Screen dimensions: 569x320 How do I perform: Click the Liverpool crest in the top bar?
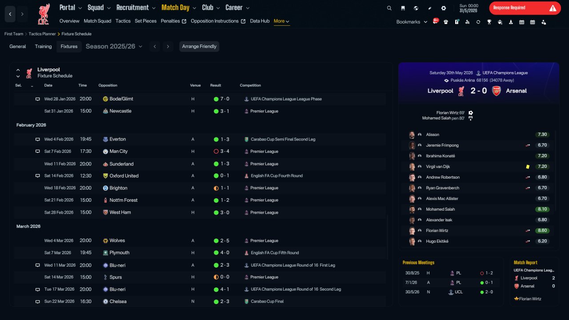44,14
